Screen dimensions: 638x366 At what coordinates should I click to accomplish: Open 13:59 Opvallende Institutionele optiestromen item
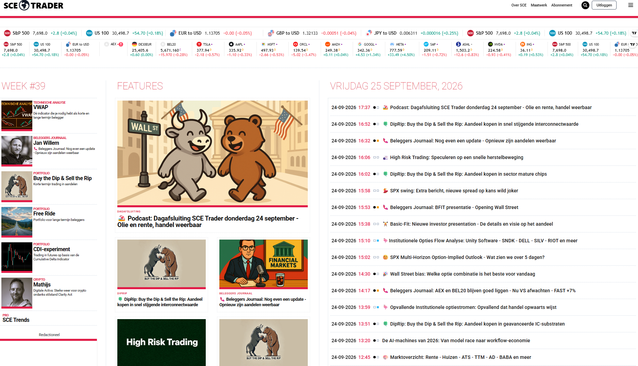pyautogui.click(x=473, y=307)
